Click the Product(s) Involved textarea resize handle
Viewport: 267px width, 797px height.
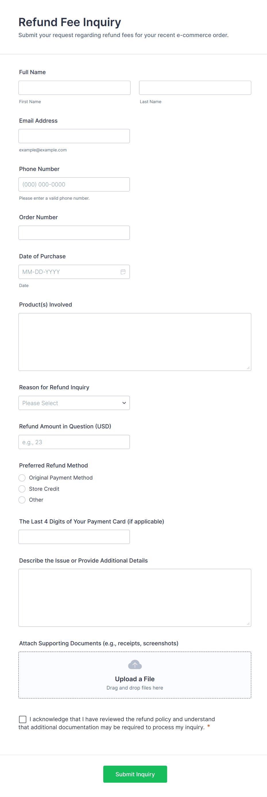click(248, 368)
